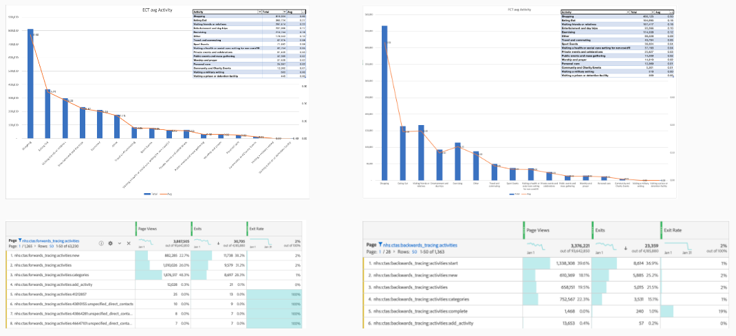Image resolution: width=736 pixels, height=336 pixels.
Task: Open Avg filter dropdown in FCT table
Action: coord(671,12)
